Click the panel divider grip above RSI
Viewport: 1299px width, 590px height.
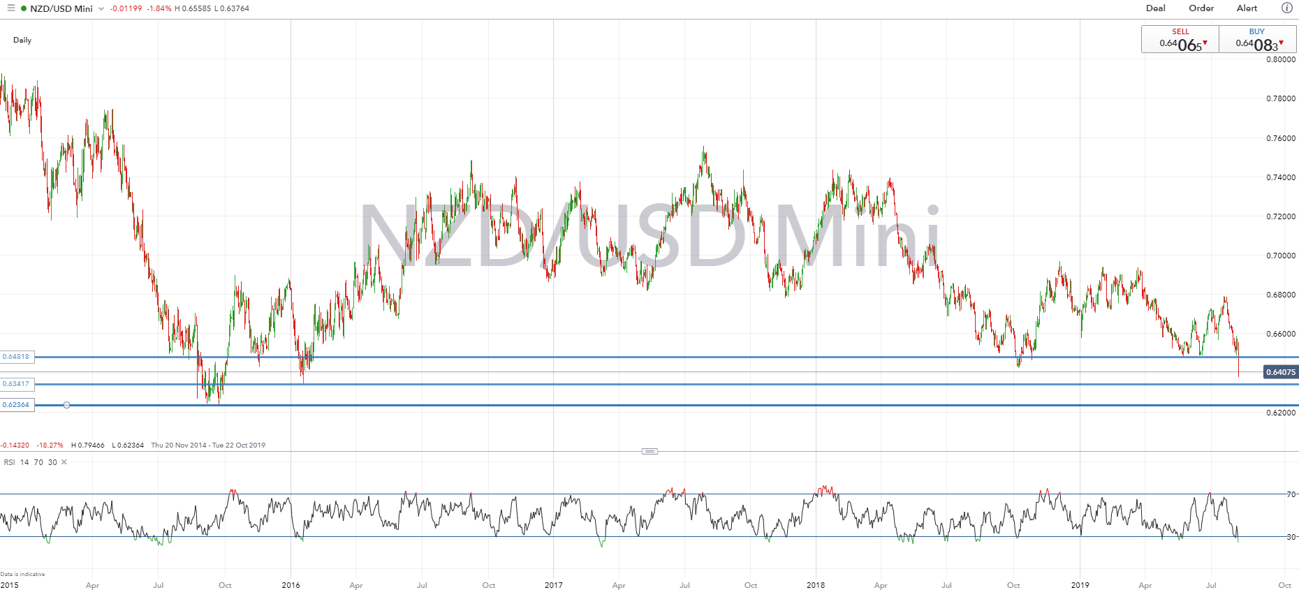pos(649,451)
